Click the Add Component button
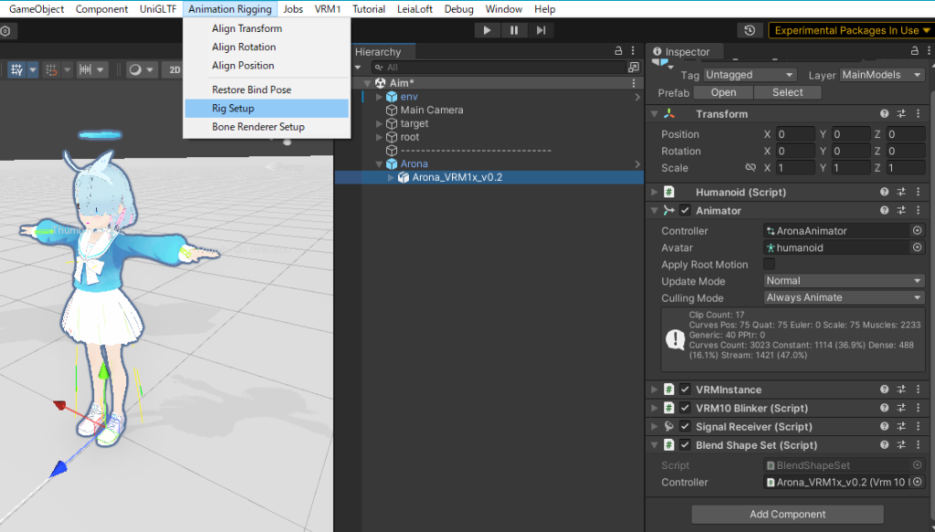The image size is (935, 532). click(787, 515)
